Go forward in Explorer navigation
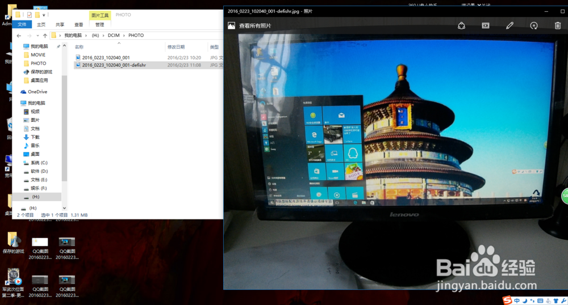This screenshot has width=568, height=305. click(x=30, y=35)
